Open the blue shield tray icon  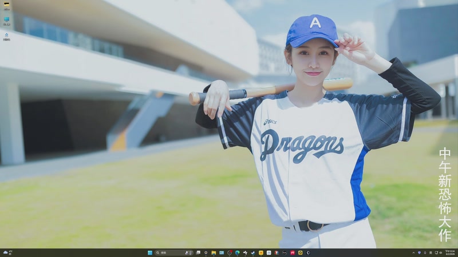(x=420, y=252)
